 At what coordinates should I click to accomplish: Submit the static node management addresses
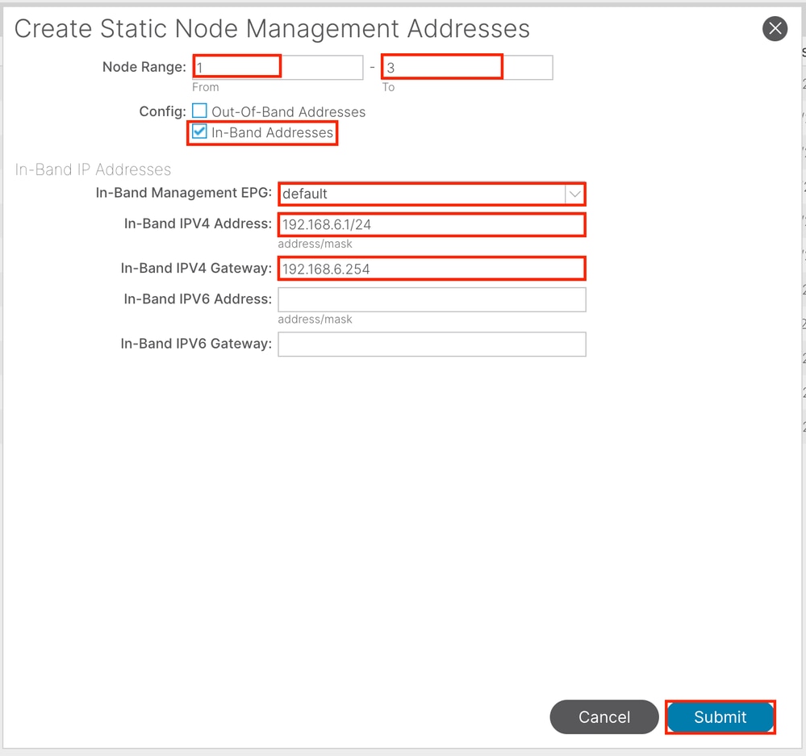click(x=720, y=716)
